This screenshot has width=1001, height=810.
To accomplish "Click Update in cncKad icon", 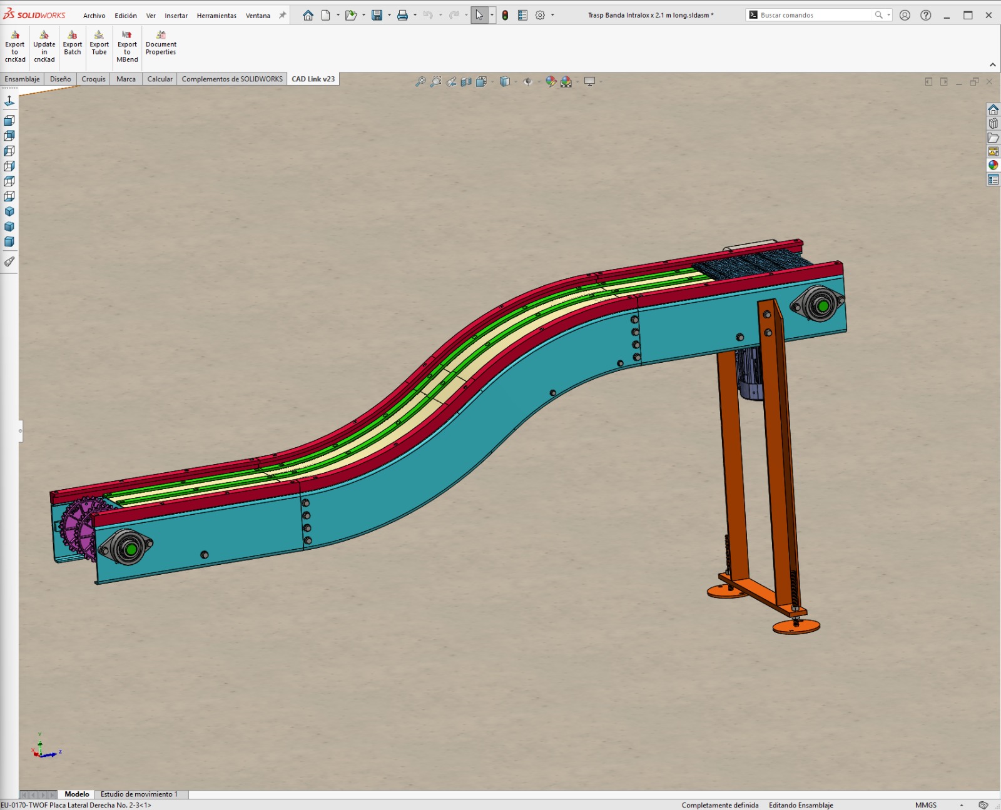I will tap(44, 47).
